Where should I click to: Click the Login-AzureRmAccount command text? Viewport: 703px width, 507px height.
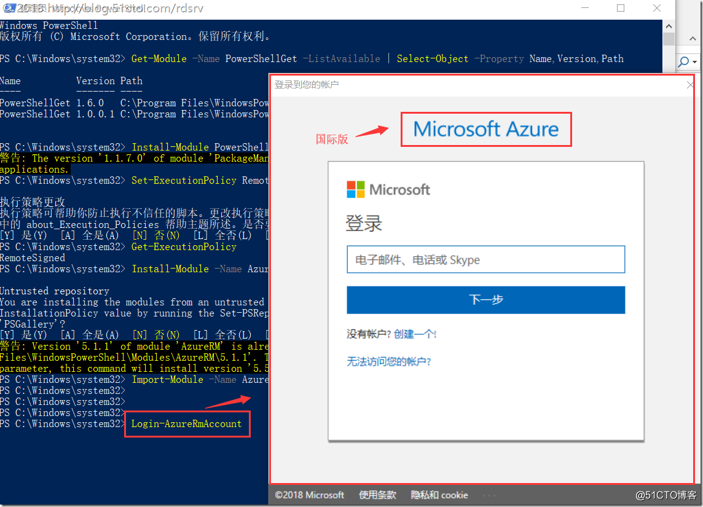click(187, 423)
